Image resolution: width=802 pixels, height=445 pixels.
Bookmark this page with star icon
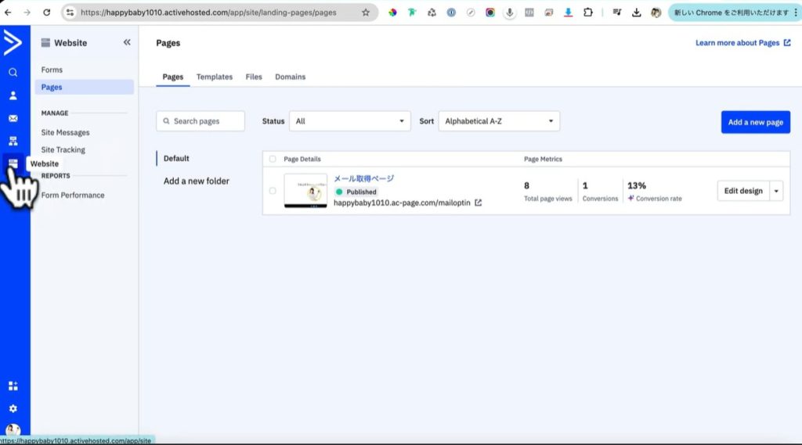[365, 13]
